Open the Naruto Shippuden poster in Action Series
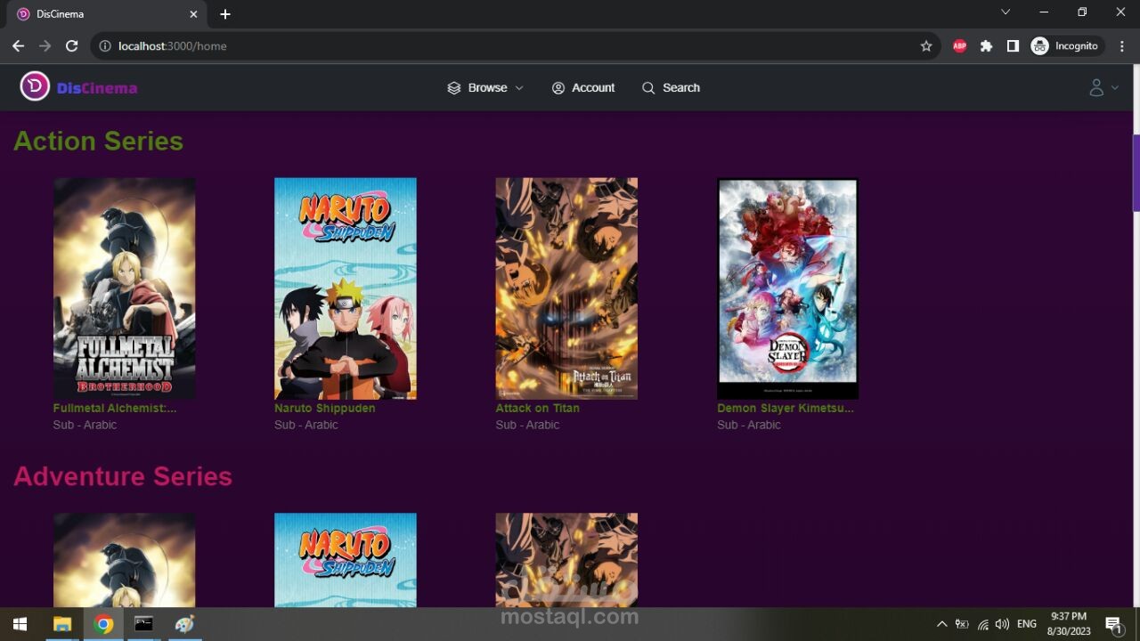Image resolution: width=1140 pixels, height=641 pixels. pyautogui.click(x=346, y=288)
